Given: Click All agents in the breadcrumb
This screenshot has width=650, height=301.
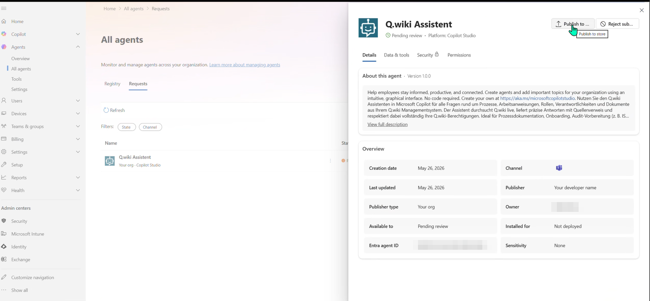Looking at the screenshot, I should click(134, 9).
